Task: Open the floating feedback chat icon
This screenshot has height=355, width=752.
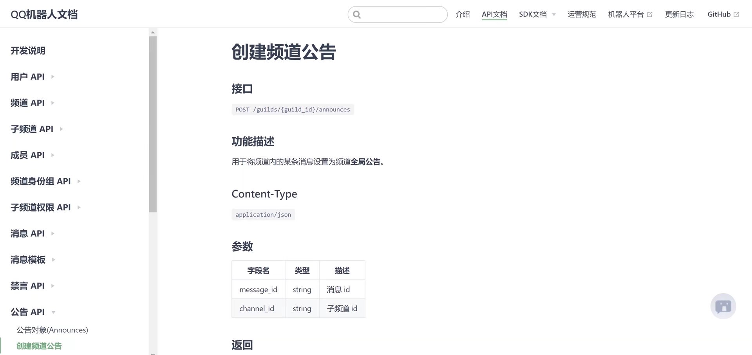Action: pos(723,306)
